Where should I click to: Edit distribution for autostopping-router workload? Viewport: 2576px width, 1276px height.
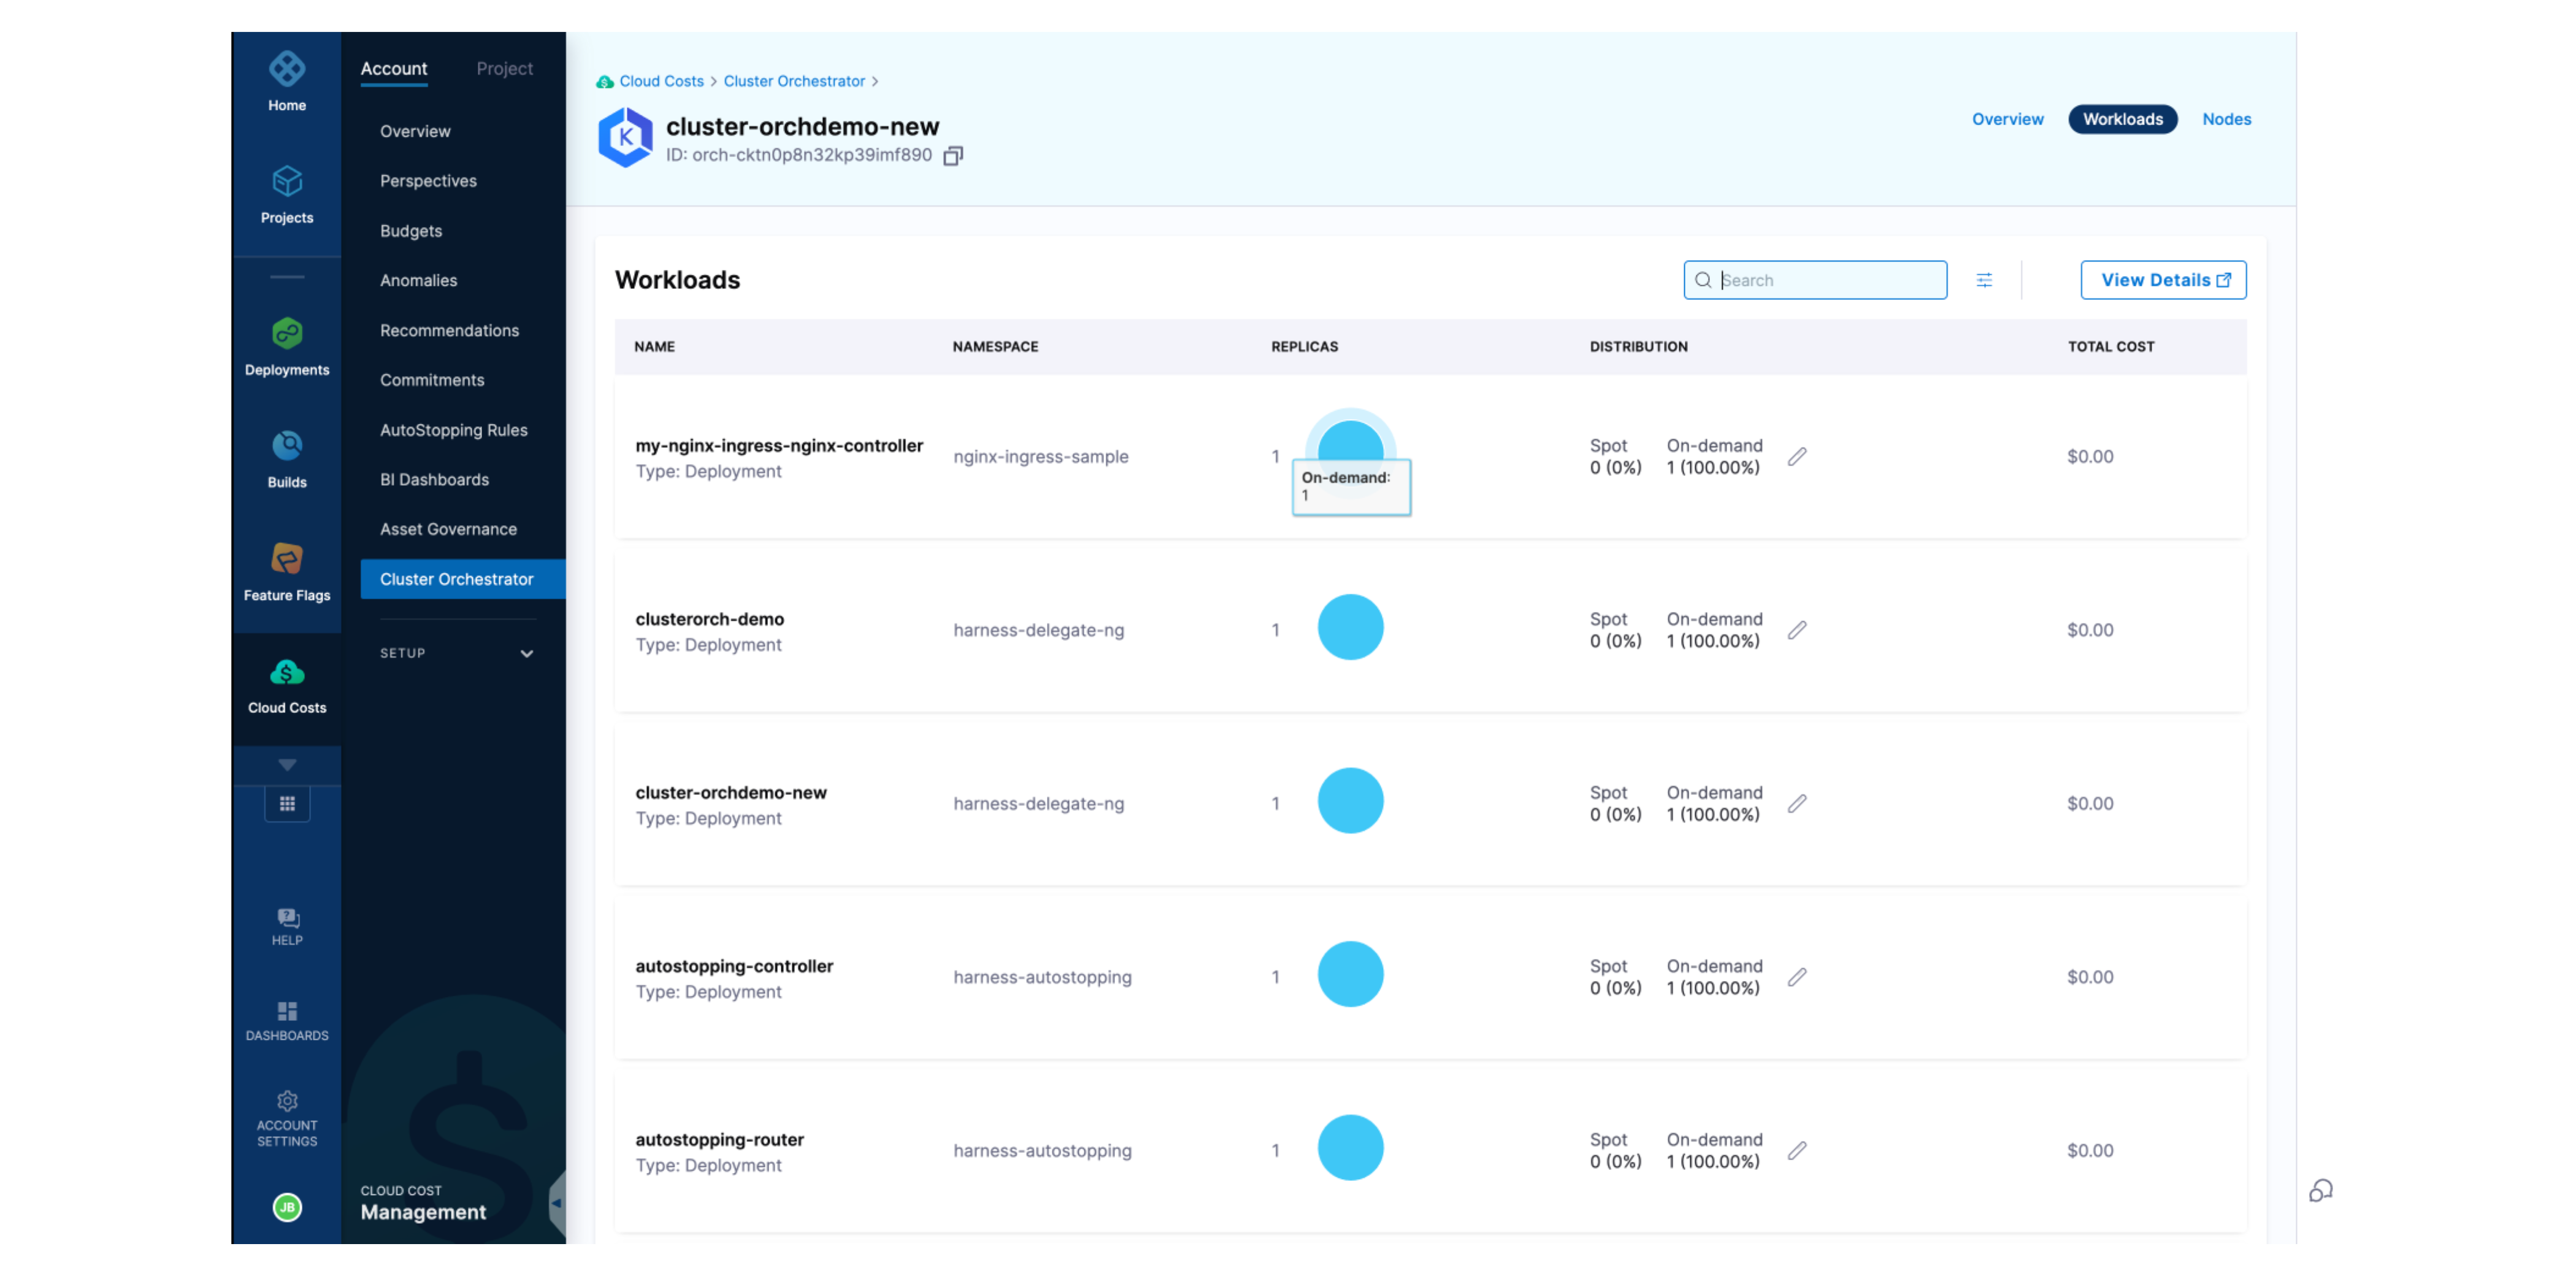click(1797, 1150)
